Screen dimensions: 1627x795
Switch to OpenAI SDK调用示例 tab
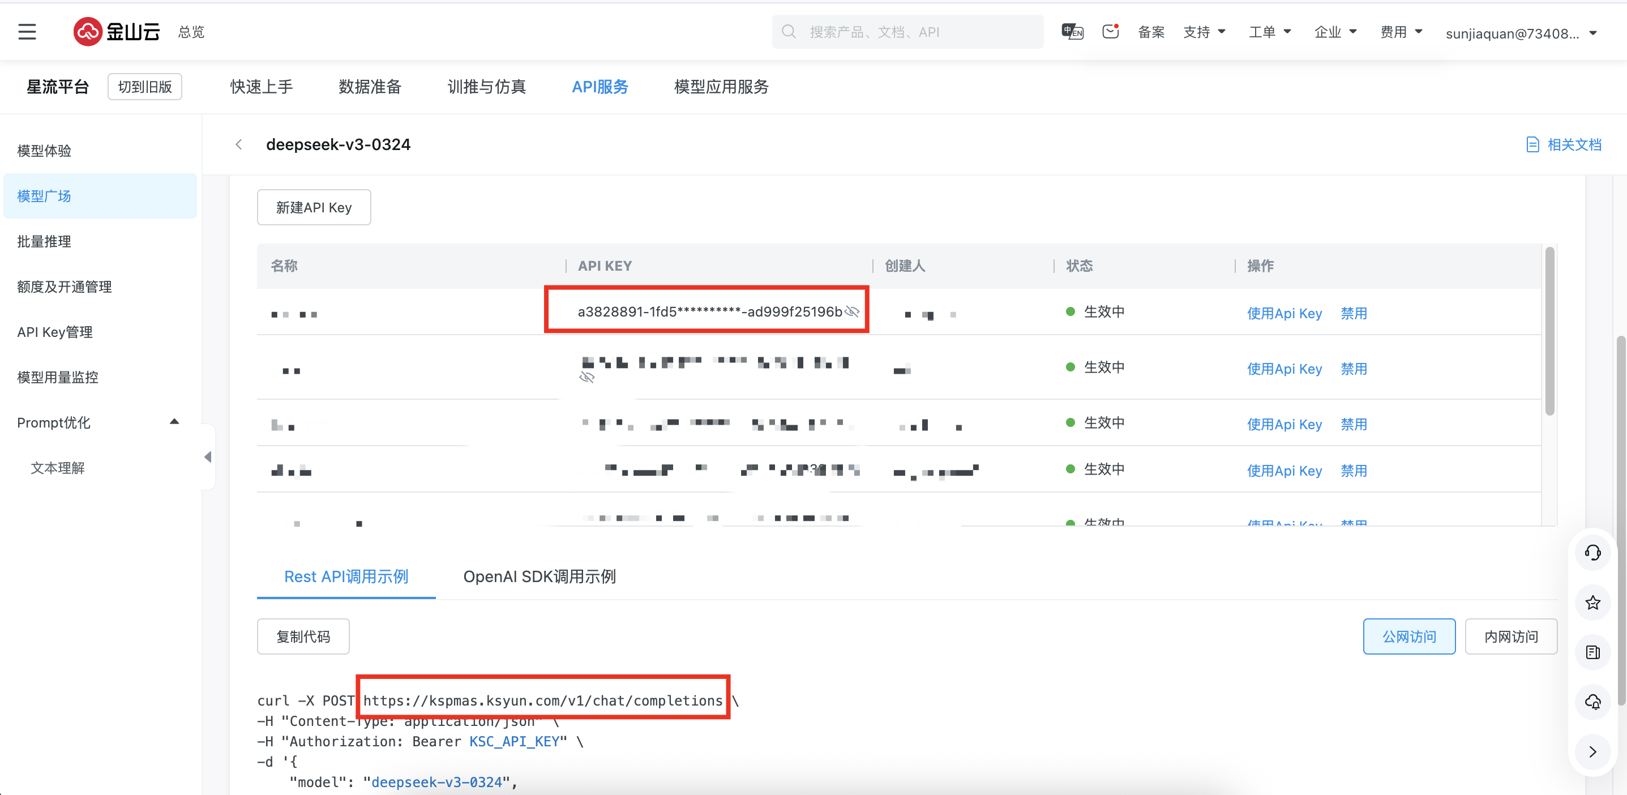pyautogui.click(x=540, y=576)
